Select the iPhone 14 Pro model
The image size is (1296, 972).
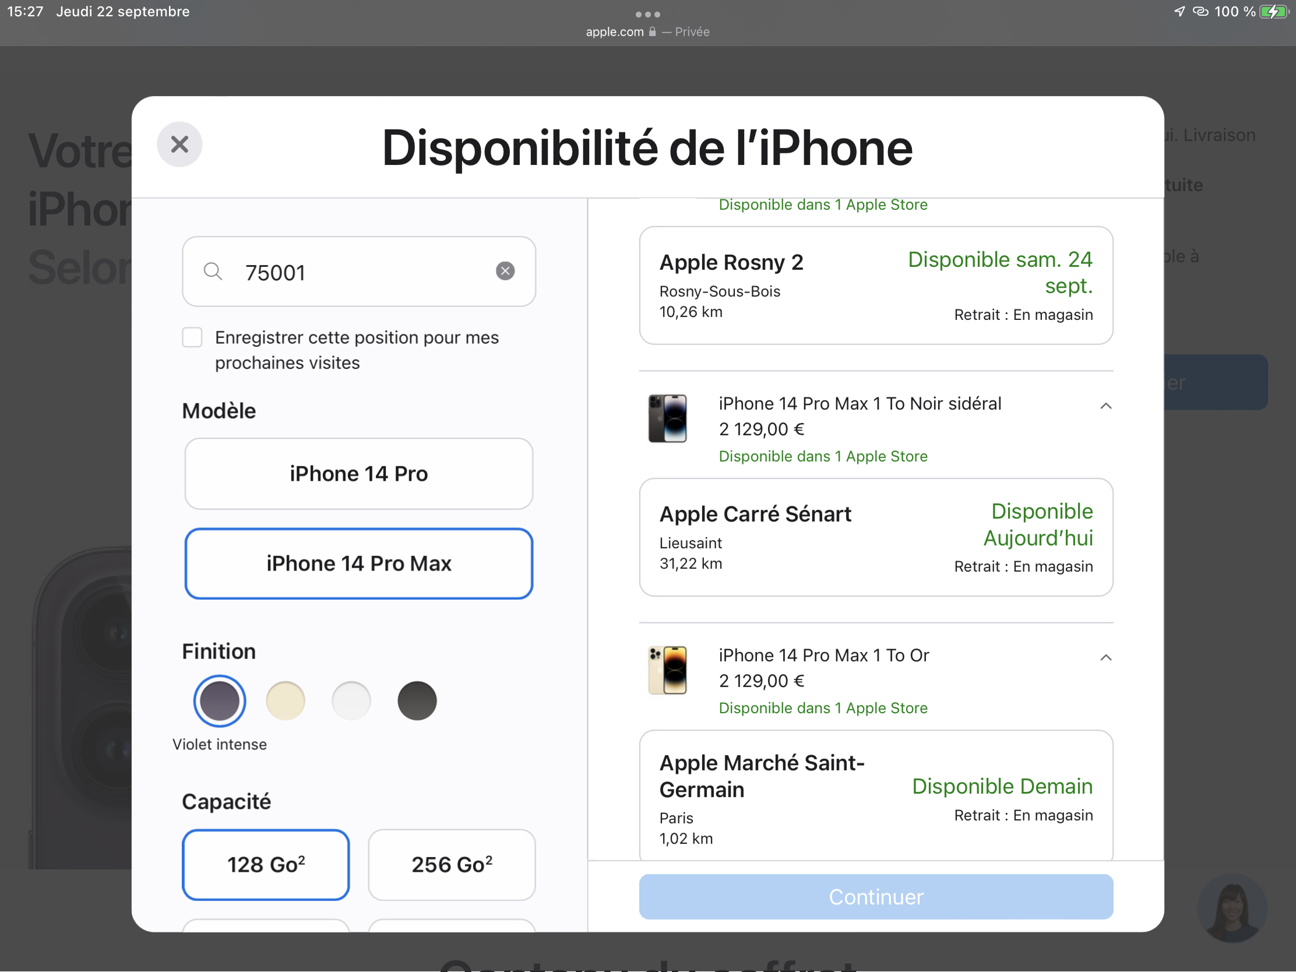click(358, 473)
